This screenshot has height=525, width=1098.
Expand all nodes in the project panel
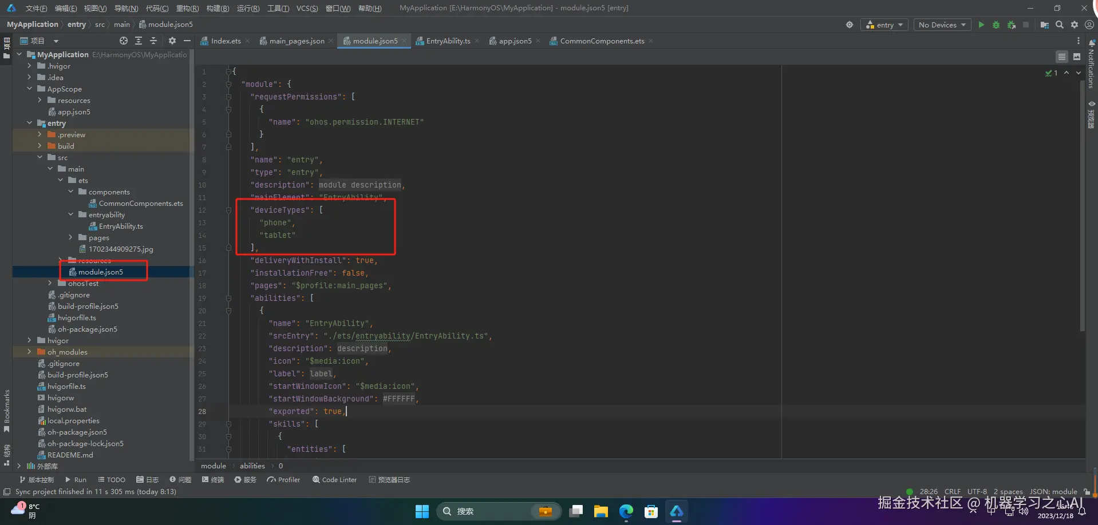(139, 41)
